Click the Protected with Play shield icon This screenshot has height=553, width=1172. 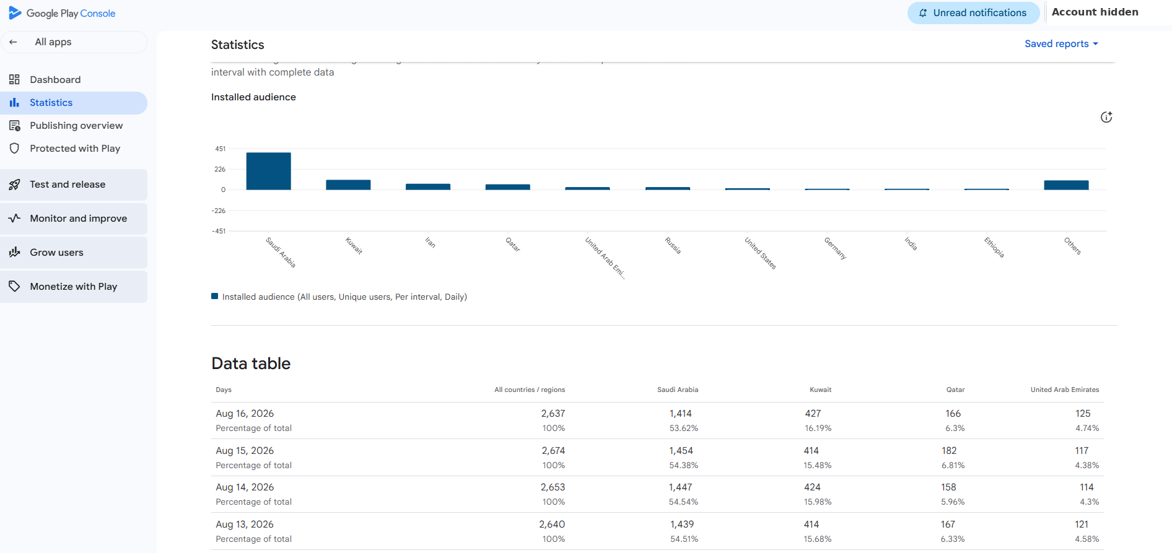[x=14, y=148]
